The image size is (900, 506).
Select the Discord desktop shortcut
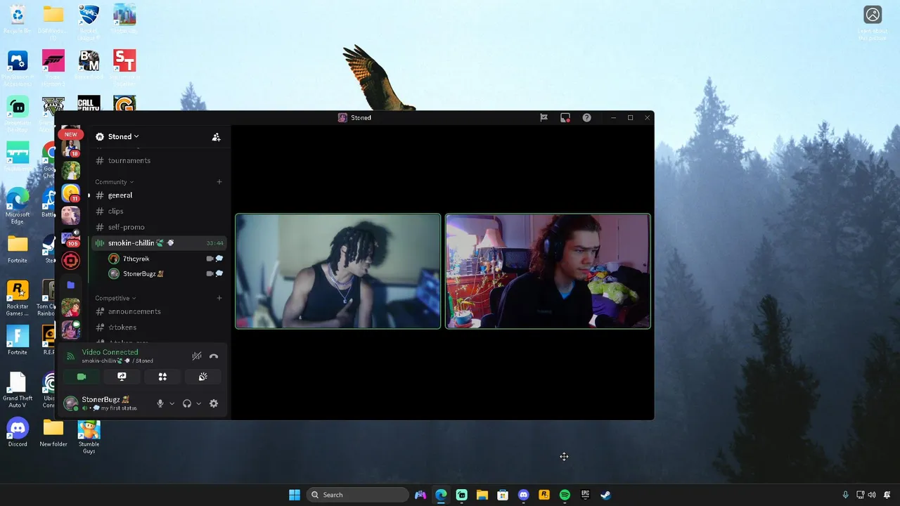(18, 433)
